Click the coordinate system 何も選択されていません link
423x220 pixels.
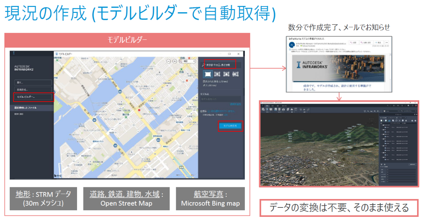click(x=223, y=111)
